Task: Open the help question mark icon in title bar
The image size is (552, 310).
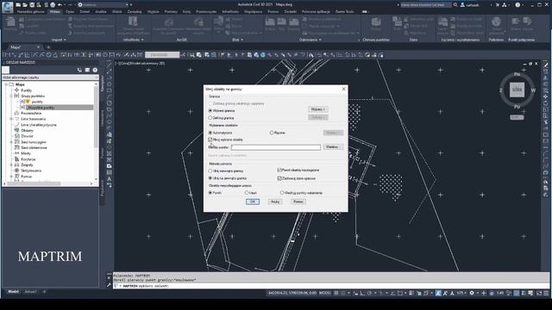Action: click(x=517, y=5)
